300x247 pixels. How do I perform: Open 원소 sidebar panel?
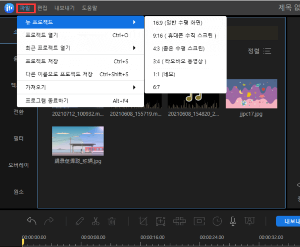point(18,192)
